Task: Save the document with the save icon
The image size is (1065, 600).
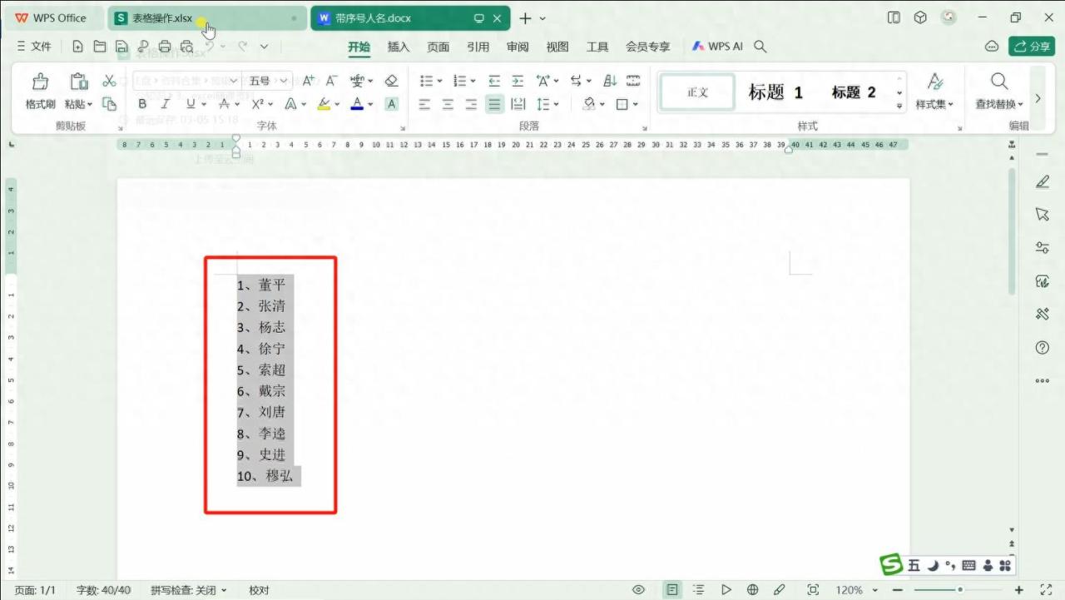Action: coord(121,47)
